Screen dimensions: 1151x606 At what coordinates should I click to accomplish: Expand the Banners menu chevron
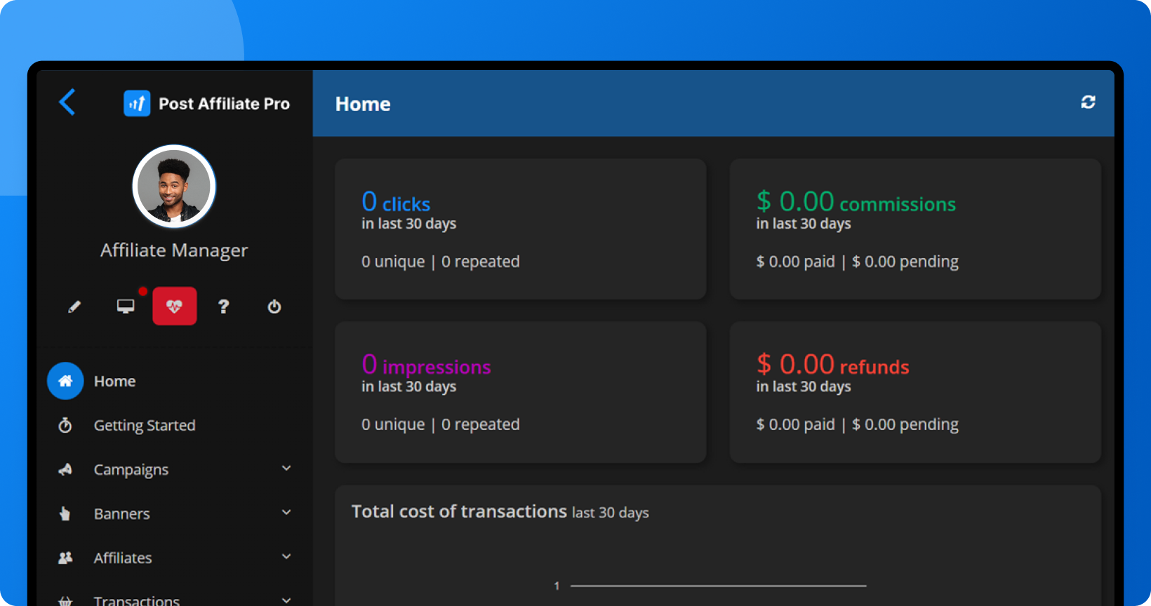[286, 513]
